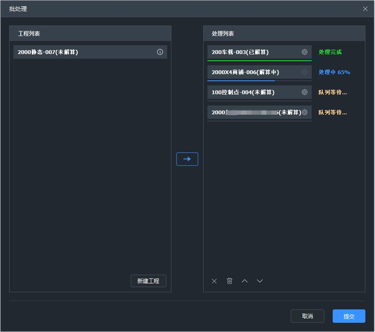
Task: Click 处理中 65% status text
Action: pos(334,72)
